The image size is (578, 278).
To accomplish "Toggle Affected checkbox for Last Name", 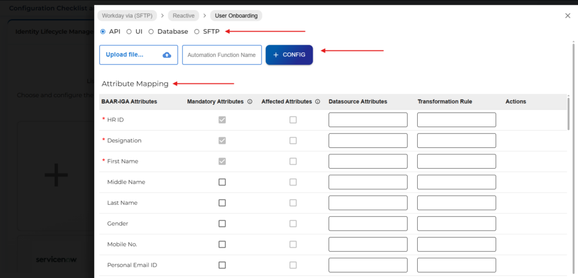I will click(293, 203).
